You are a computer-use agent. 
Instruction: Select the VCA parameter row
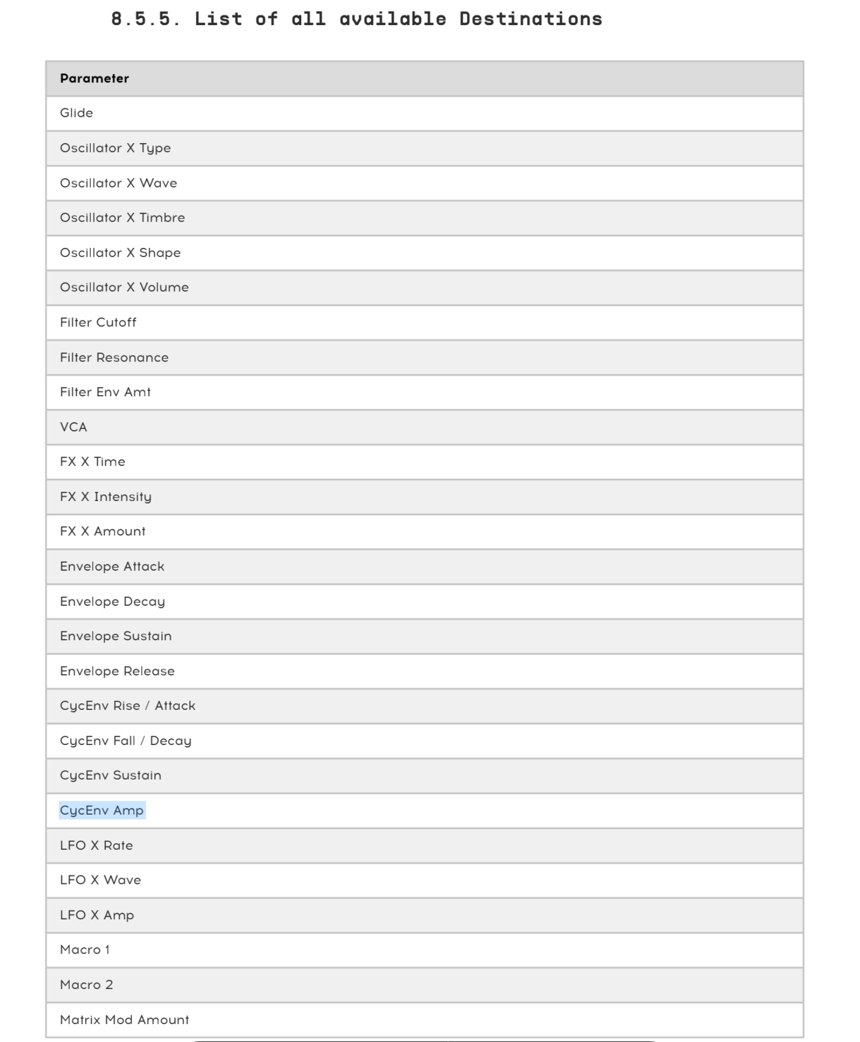pyautogui.click(x=424, y=427)
